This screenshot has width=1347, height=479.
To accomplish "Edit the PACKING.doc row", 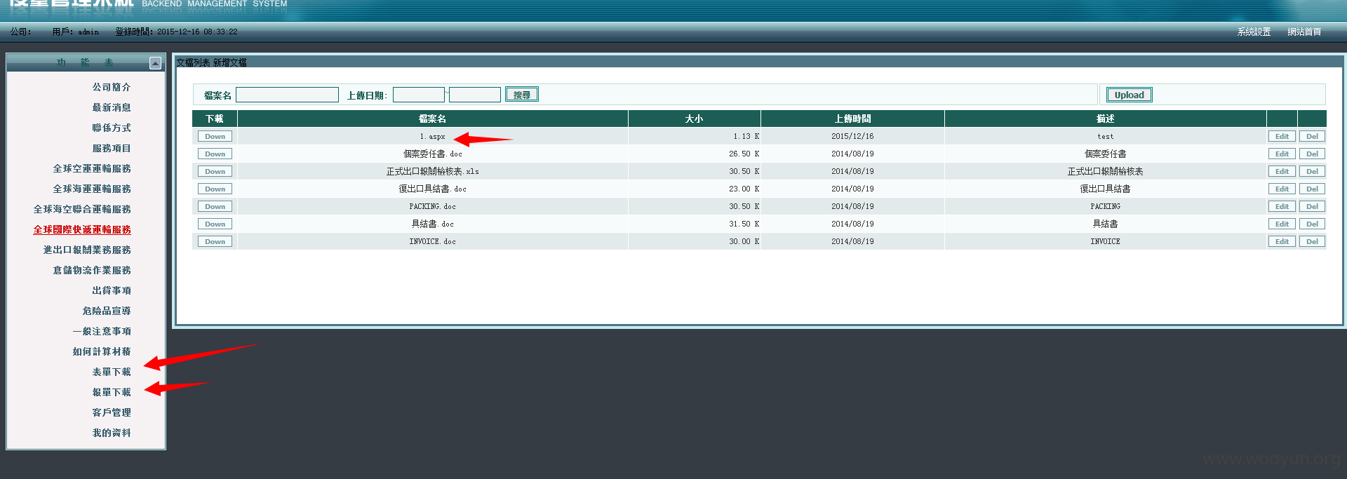I will [x=1282, y=207].
